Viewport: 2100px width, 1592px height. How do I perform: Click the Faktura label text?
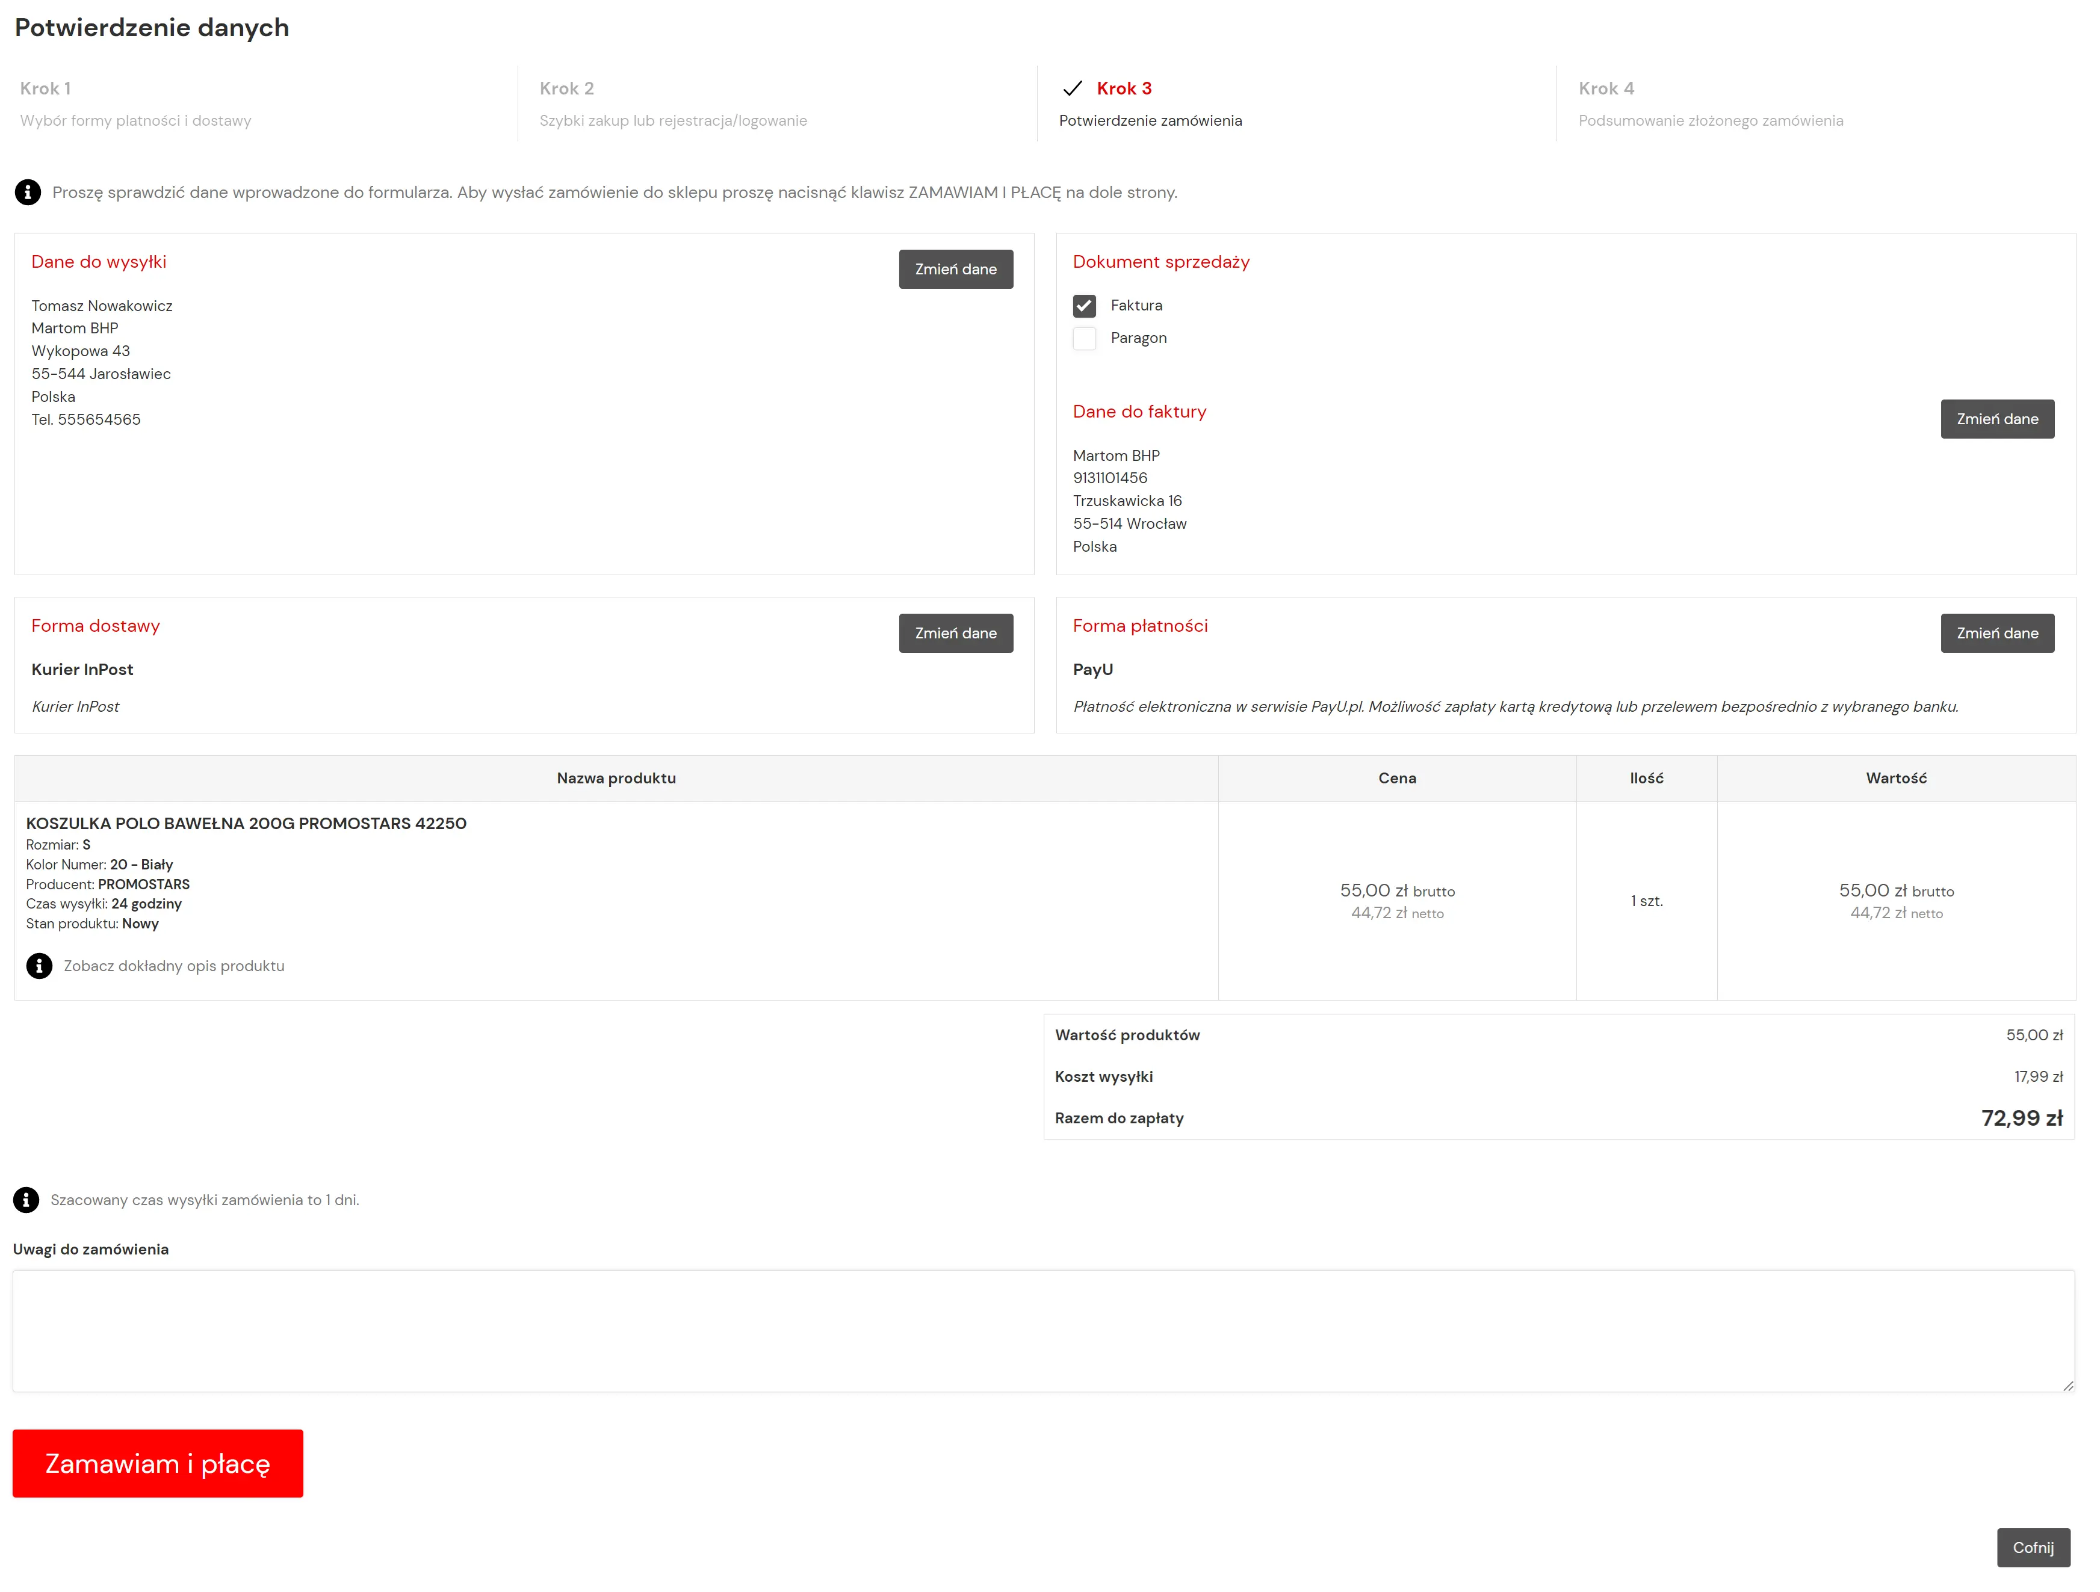(x=1135, y=306)
